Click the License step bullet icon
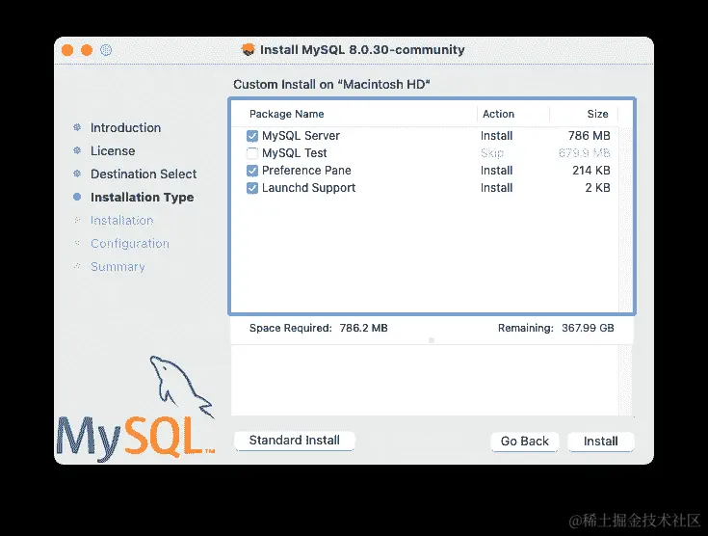 [77, 150]
